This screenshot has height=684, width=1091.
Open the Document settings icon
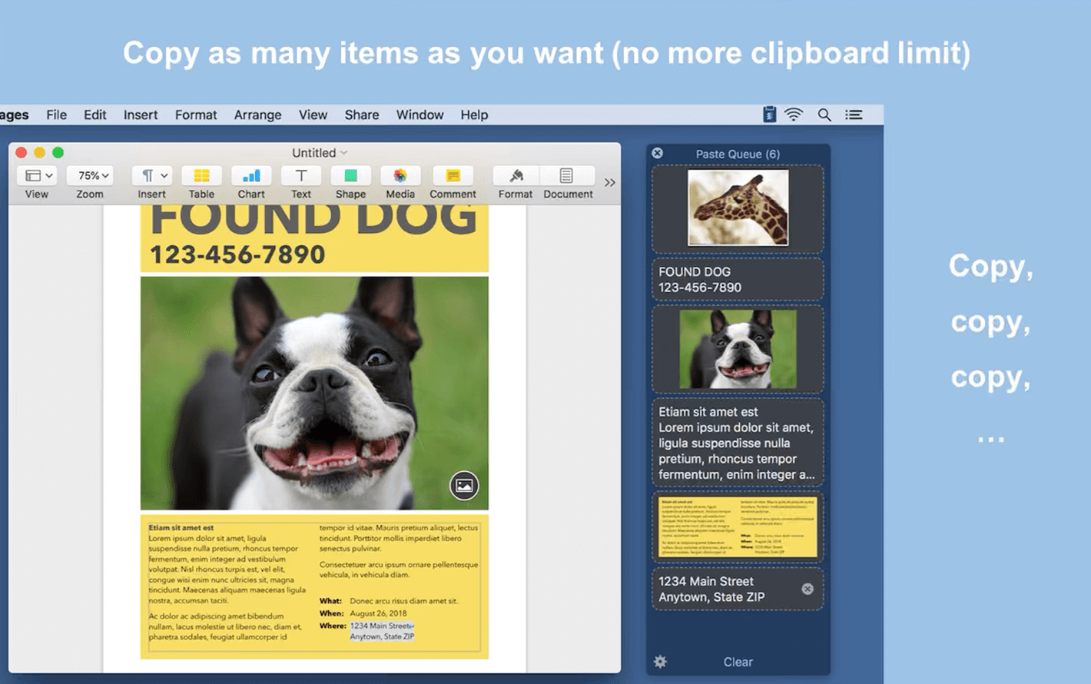pyautogui.click(x=567, y=176)
